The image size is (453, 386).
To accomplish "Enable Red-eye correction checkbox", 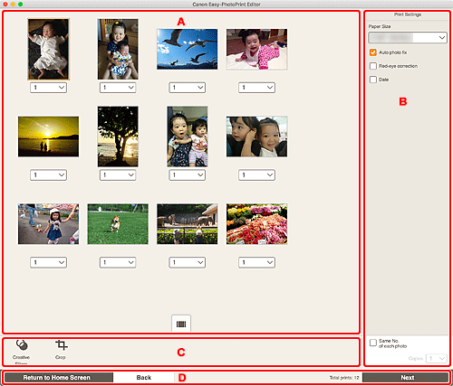I will [x=373, y=66].
